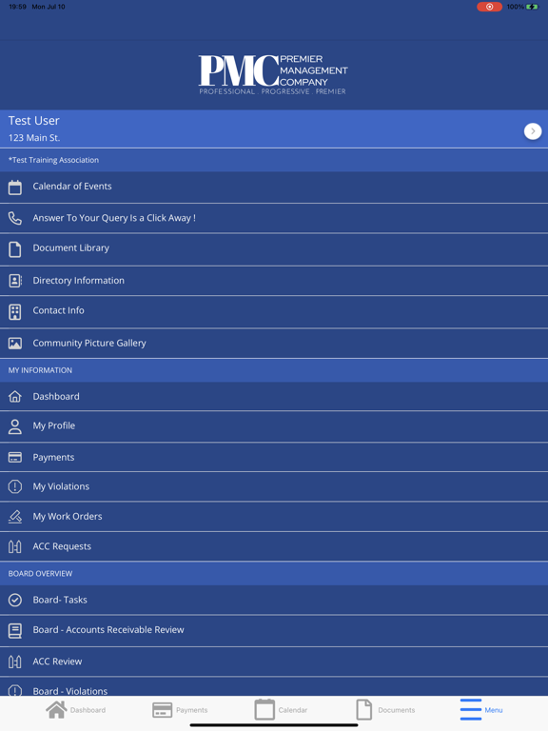Tap the Board- Tasks checkmark icon
The width and height of the screenshot is (548, 731).
point(15,600)
